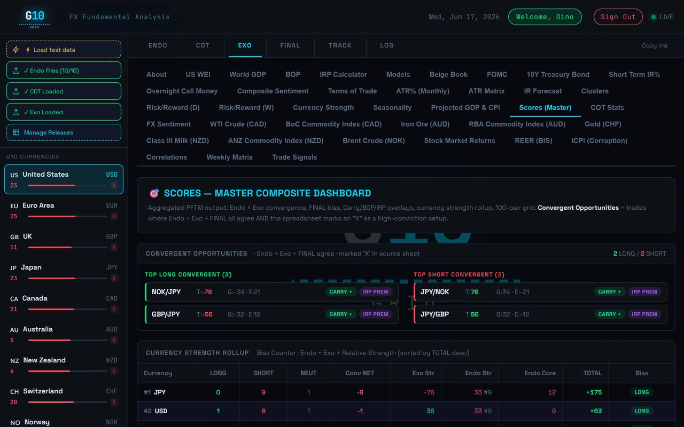This screenshot has height=427, width=684.
Task: Click the red indicator badge on Euro Area card
Action: [x=114, y=216]
